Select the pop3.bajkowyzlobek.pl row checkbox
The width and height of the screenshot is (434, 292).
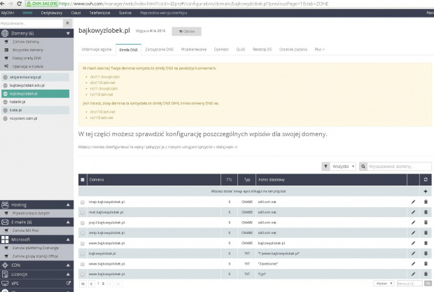(x=83, y=222)
